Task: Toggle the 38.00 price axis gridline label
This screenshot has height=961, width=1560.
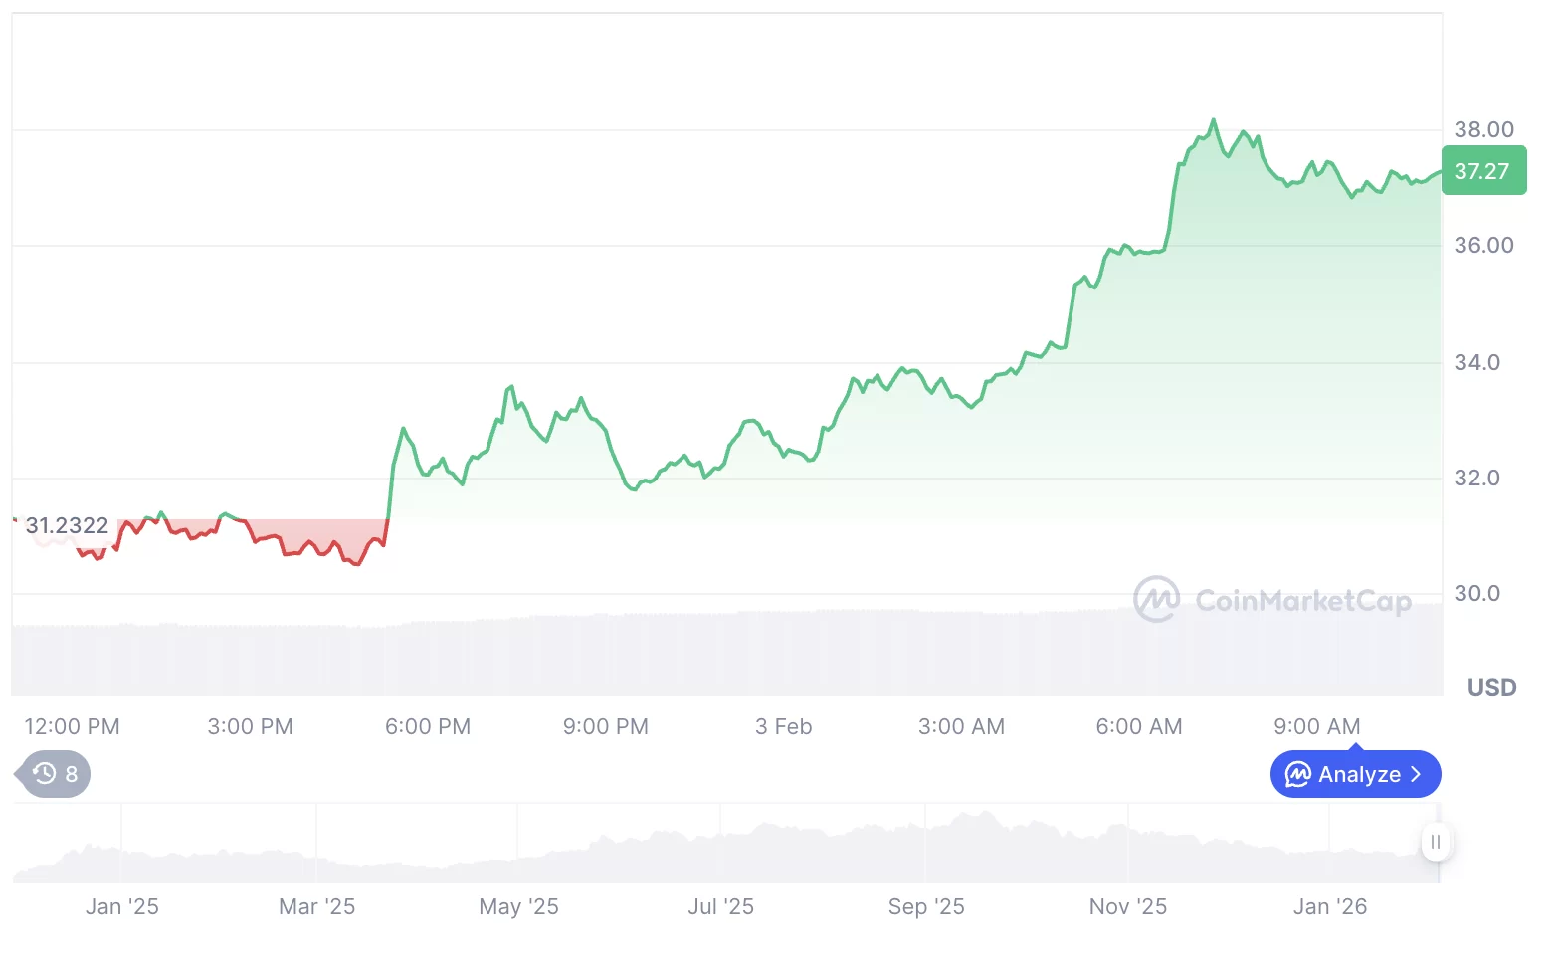Action: click(x=1486, y=129)
